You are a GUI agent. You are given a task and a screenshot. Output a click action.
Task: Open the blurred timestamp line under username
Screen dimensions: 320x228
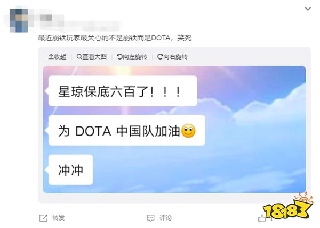(x=79, y=27)
